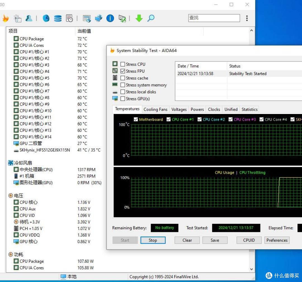302x282 pixels.
Task: Open the Statistics tab
Action: [249, 109]
